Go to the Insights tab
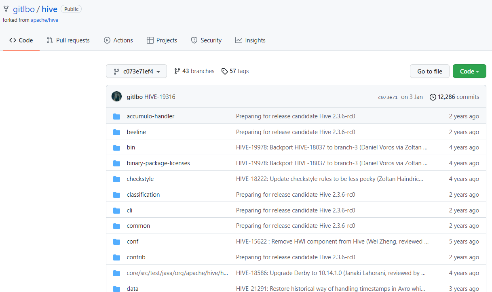Image resolution: width=492 pixels, height=292 pixels. click(250, 40)
